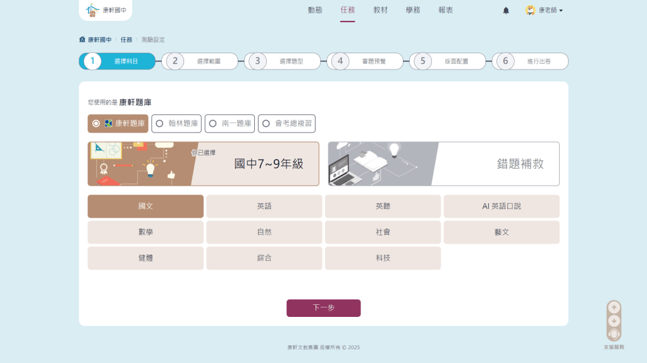Screen dimensions: 647x363
Task: Select the 數學 subject button
Action: (145, 232)
